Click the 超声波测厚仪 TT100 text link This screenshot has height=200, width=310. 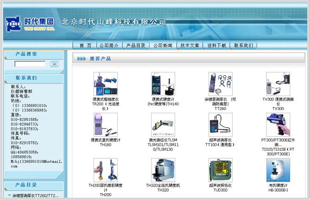(x=220, y=142)
